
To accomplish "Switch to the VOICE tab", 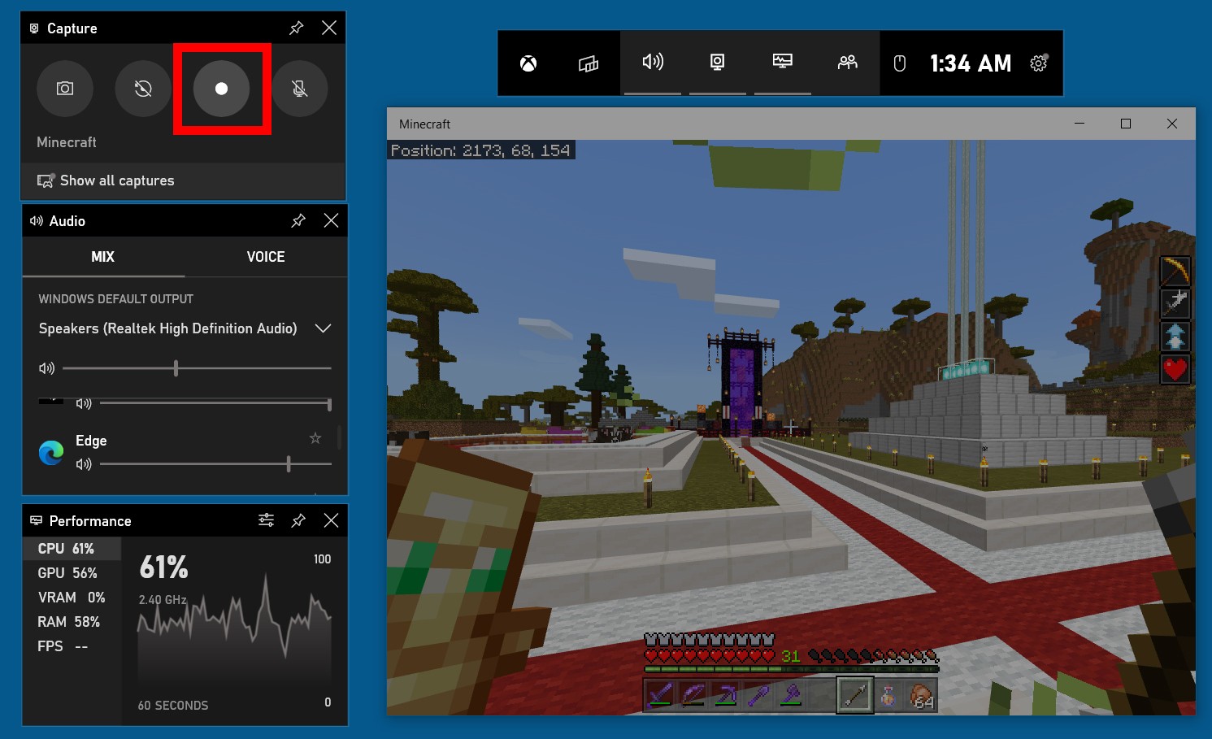I will click(266, 257).
